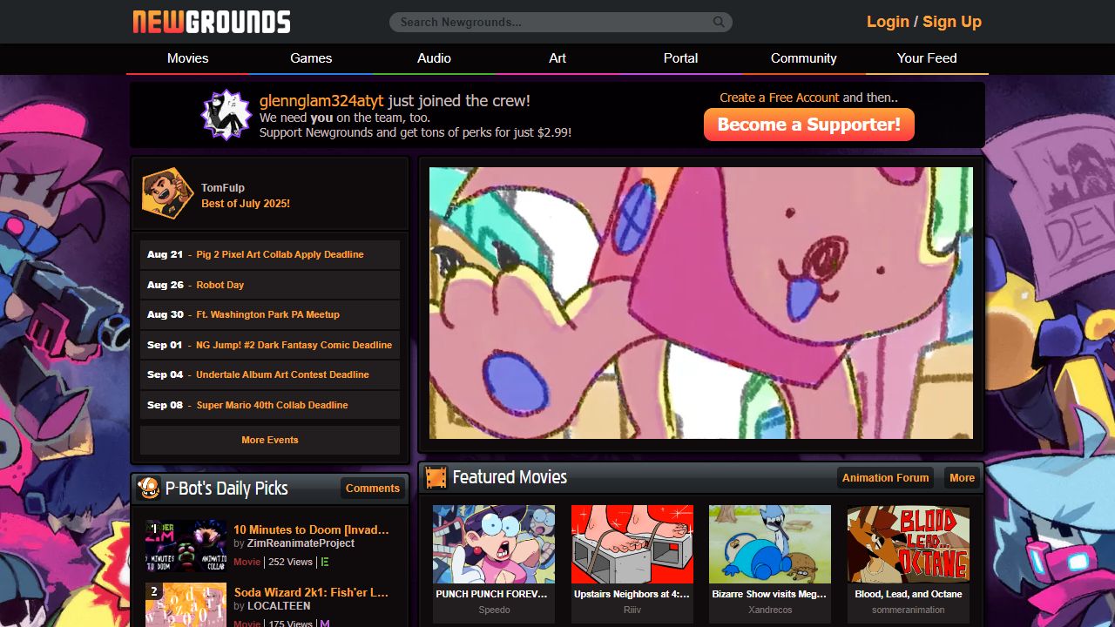
Task: Open 10 Minutes to Doom title link
Action: 311,529
